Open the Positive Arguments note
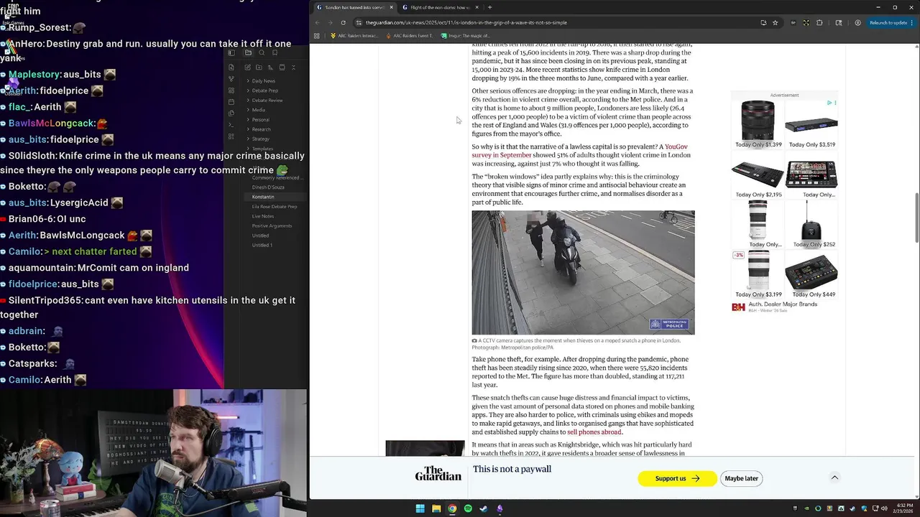 click(272, 226)
